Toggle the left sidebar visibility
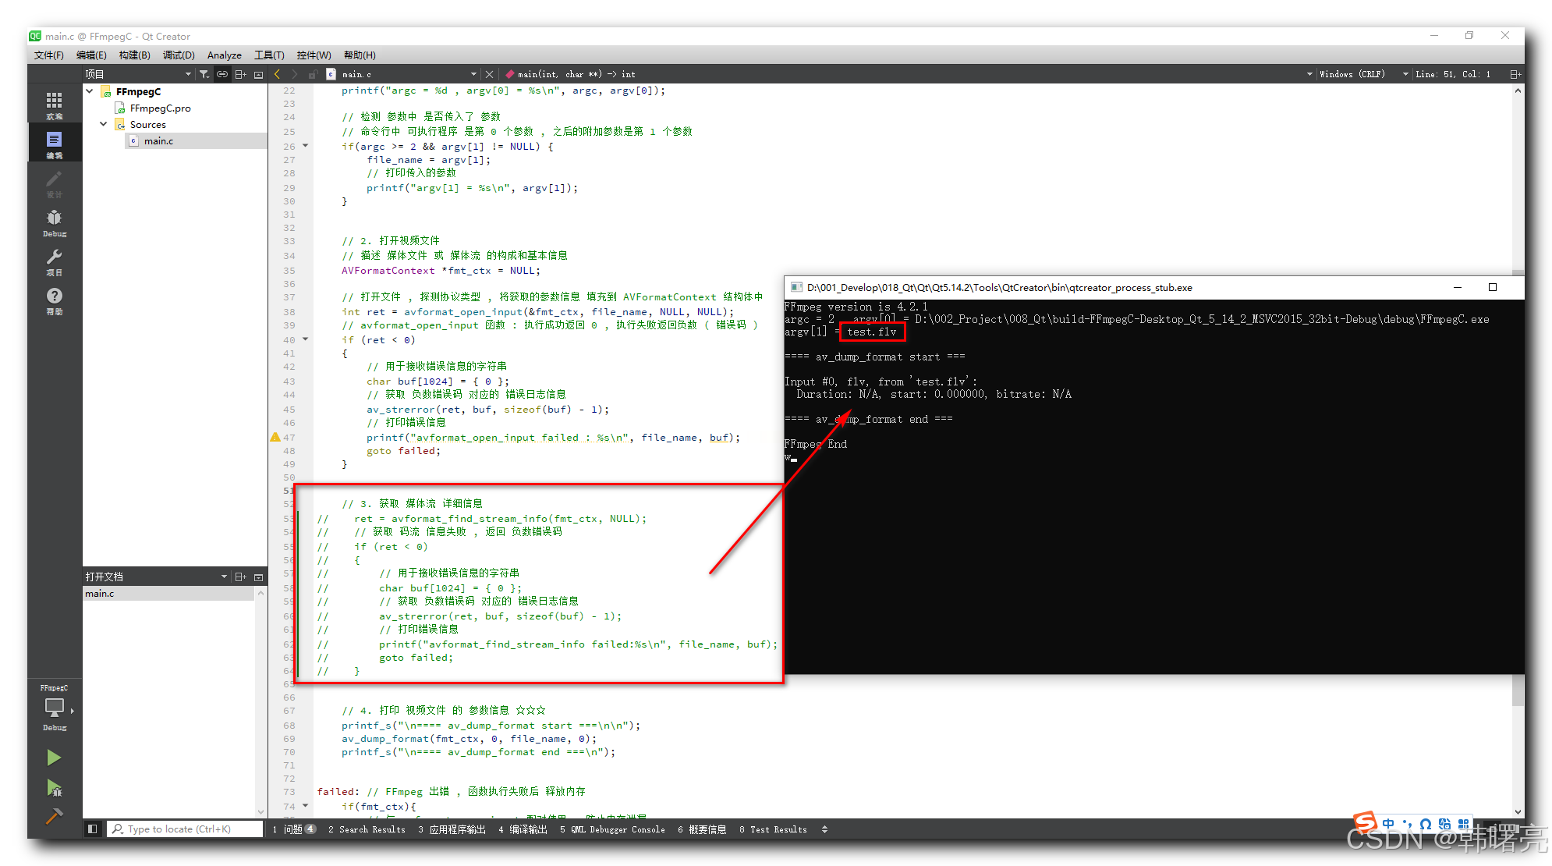Viewport: 1552px width, 866px height. tap(92, 829)
